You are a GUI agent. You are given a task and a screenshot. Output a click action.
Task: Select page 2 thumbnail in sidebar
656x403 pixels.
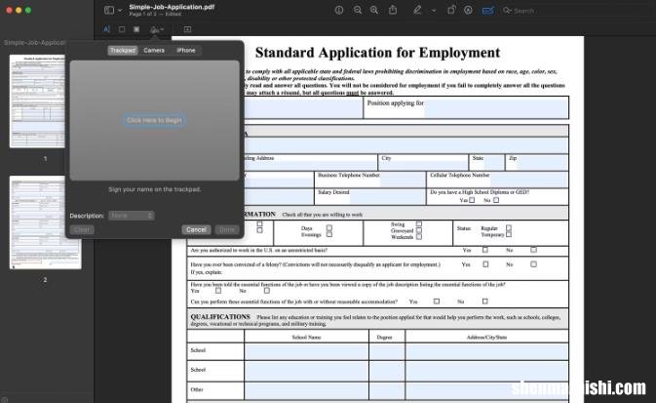click(45, 222)
